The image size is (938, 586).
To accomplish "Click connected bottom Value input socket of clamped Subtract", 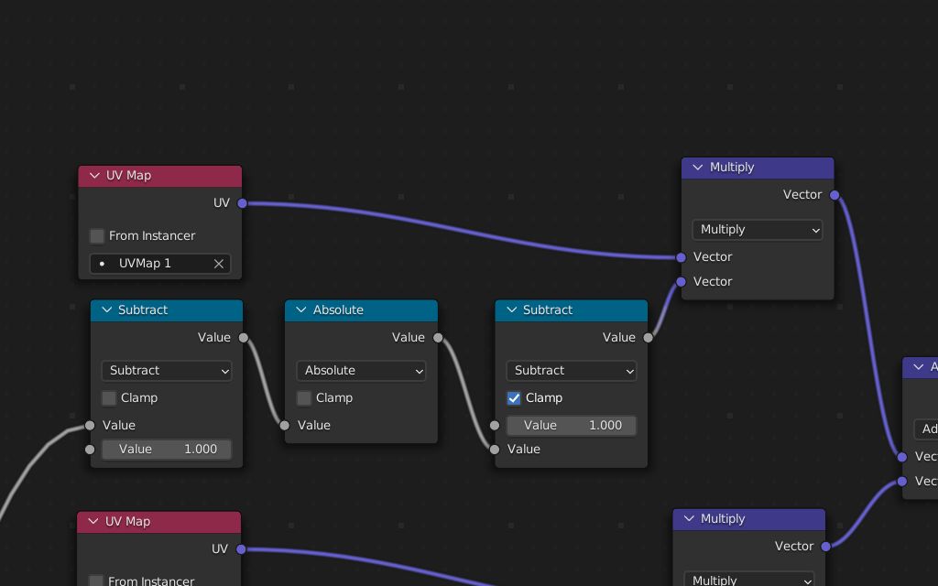I will [x=494, y=450].
